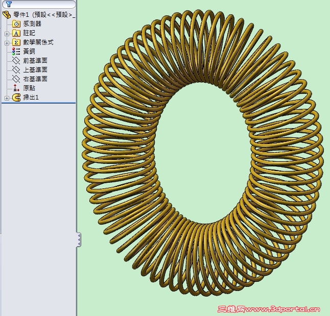This screenshot has height=316, width=330.
Task: Click the 感測器 sensor folder icon
Action: pos(16,24)
